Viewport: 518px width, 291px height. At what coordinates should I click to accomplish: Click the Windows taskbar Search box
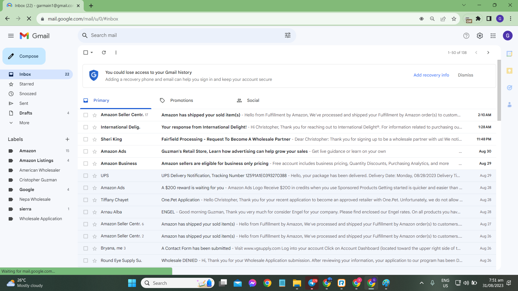click(x=178, y=283)
